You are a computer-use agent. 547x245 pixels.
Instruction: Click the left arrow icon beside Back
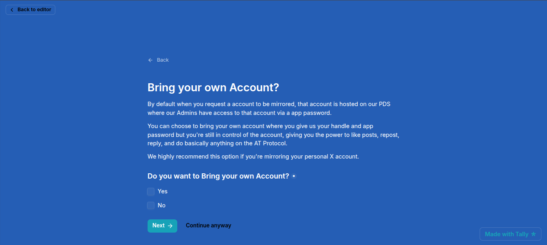[x=150, y=60]
